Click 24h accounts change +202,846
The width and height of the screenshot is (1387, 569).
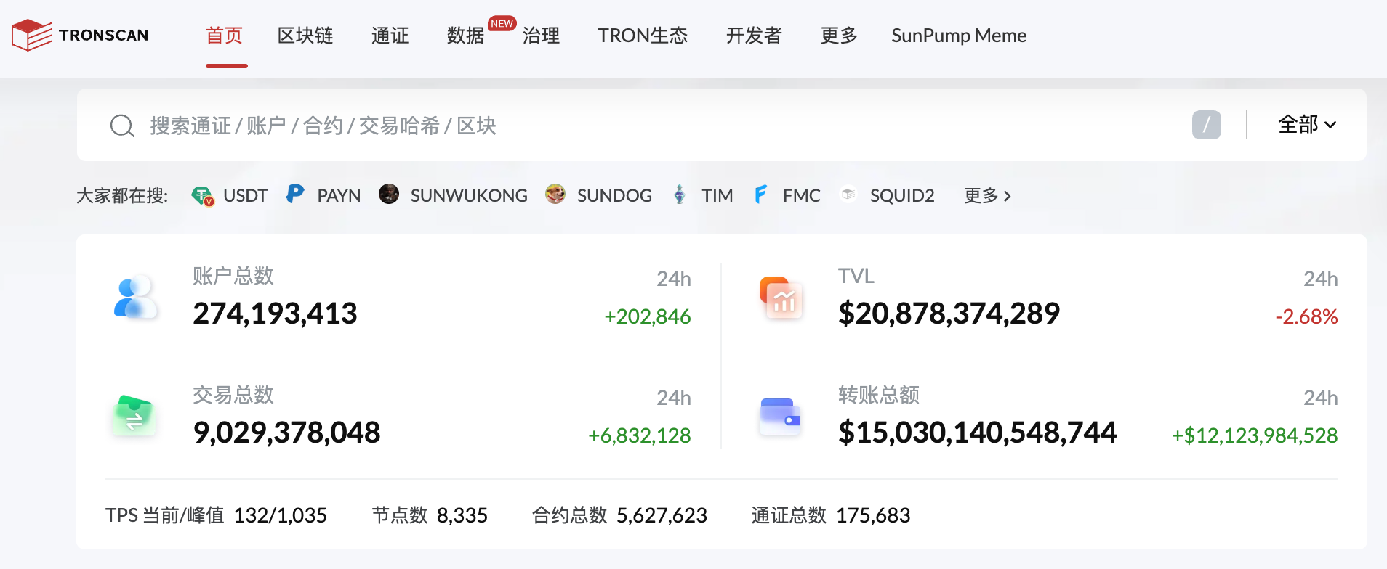647,316
